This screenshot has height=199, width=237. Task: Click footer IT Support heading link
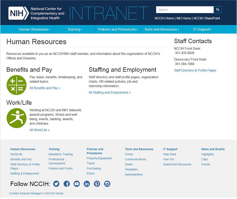coord(170,149)
